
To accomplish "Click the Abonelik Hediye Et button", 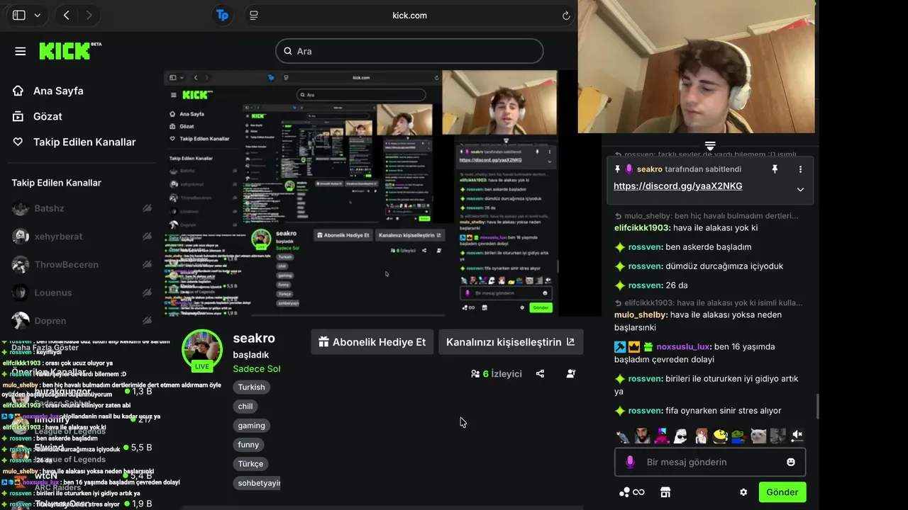I will [x=372, y=342].
